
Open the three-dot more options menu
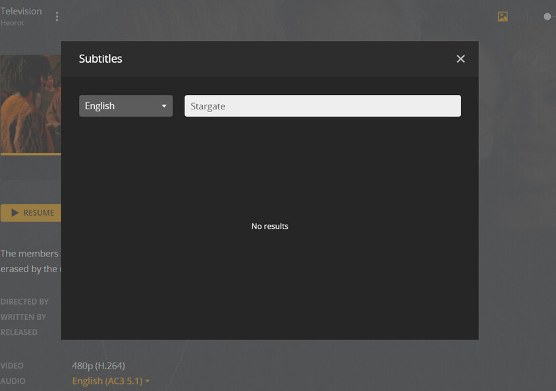(x=57, y=16)
